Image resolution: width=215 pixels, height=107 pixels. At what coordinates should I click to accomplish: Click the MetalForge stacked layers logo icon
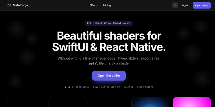(9, 5)
